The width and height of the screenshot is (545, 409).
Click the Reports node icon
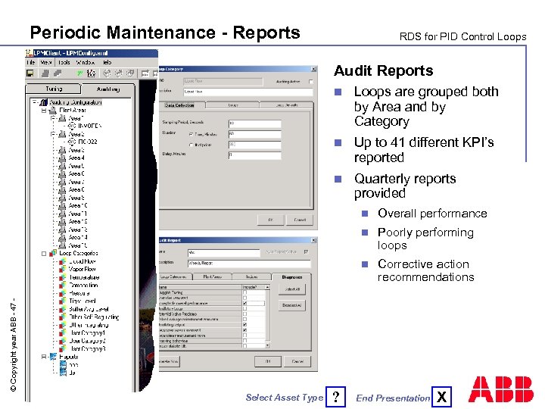(x=53, y=357)
